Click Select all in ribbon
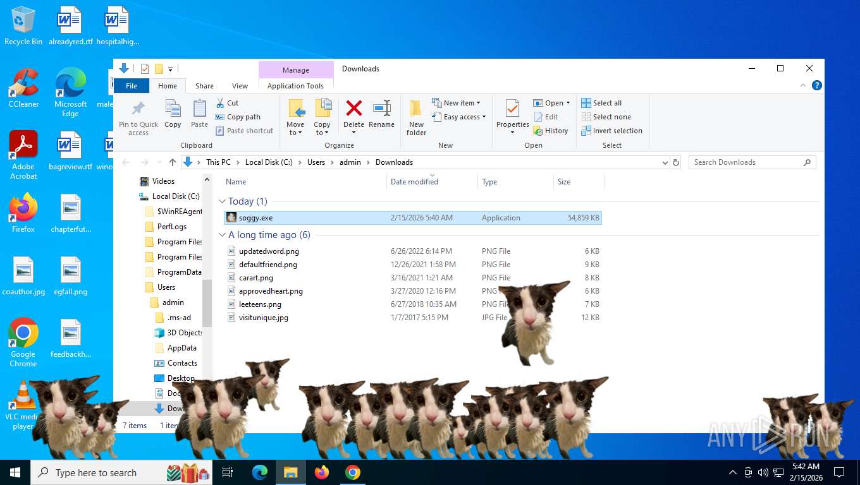Screen dimensions: 860x485 [x=601, y=103]
